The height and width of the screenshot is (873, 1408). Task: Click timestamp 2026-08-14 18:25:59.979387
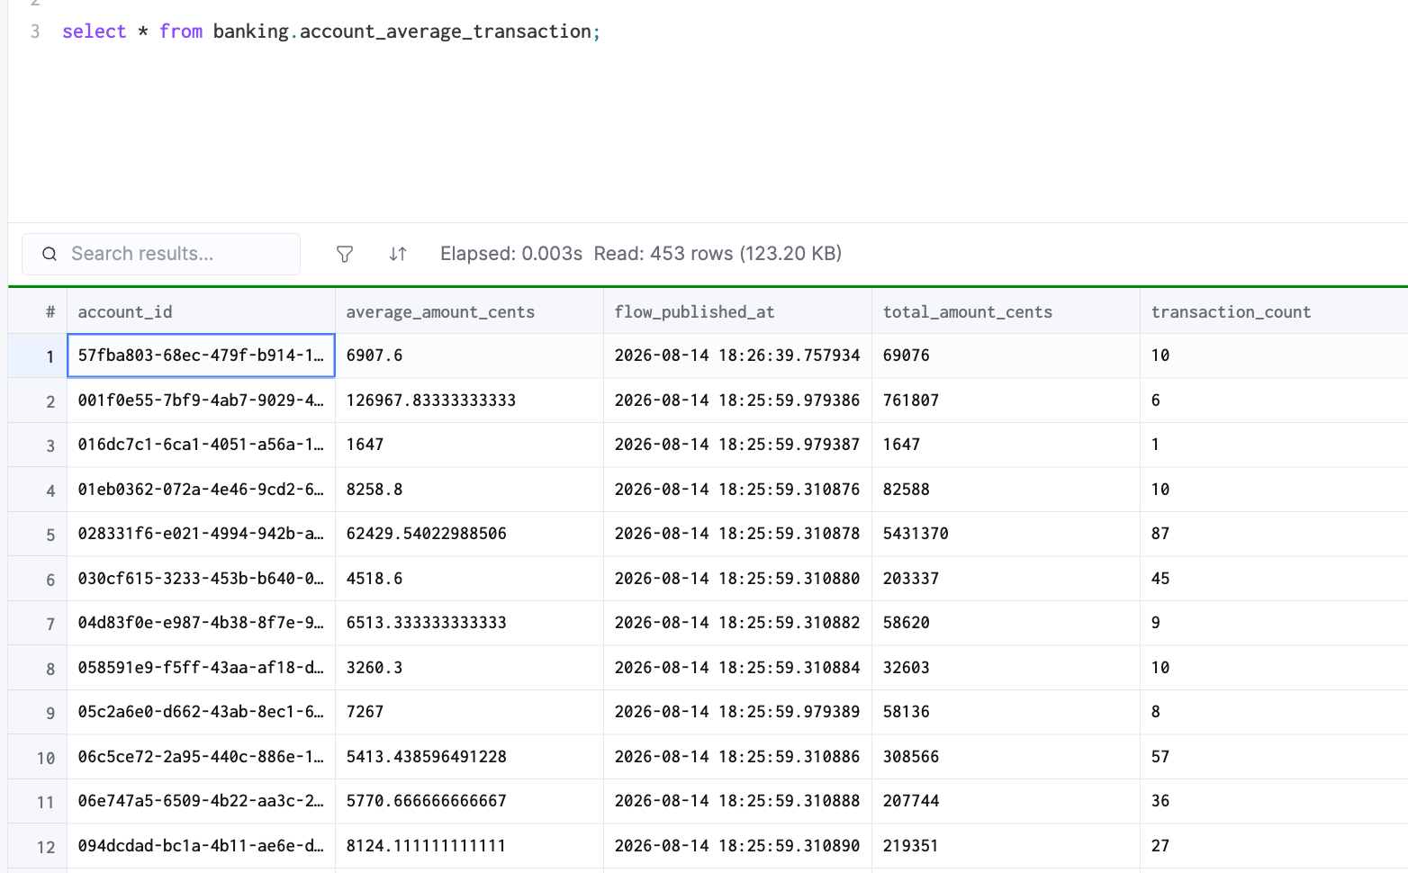(737, 445)
